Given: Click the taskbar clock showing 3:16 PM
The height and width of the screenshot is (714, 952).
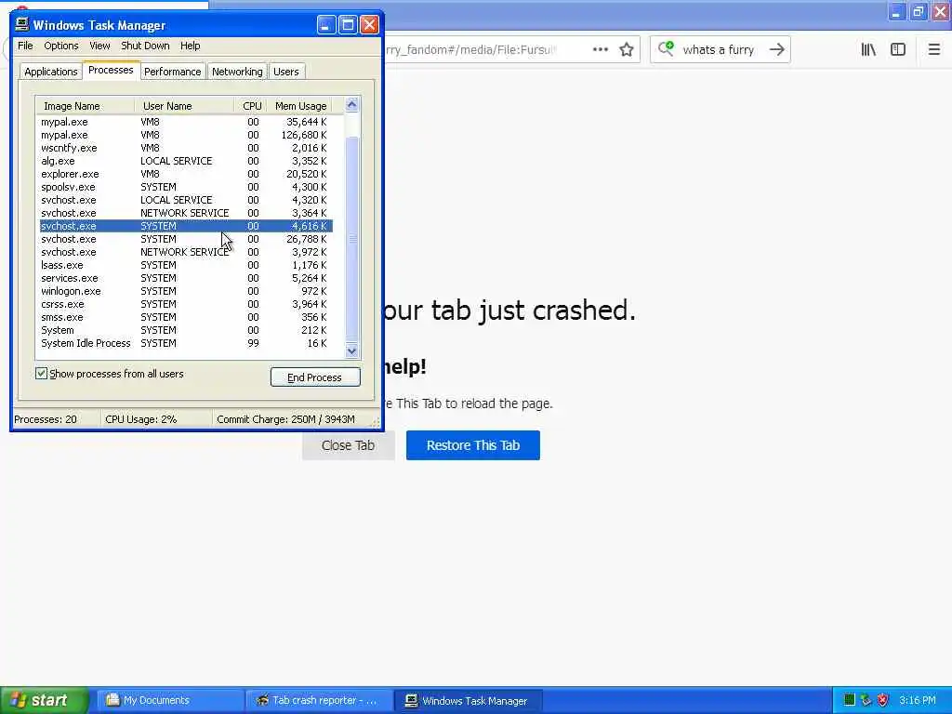Looking at the screenshot, I should click(917, 700).
